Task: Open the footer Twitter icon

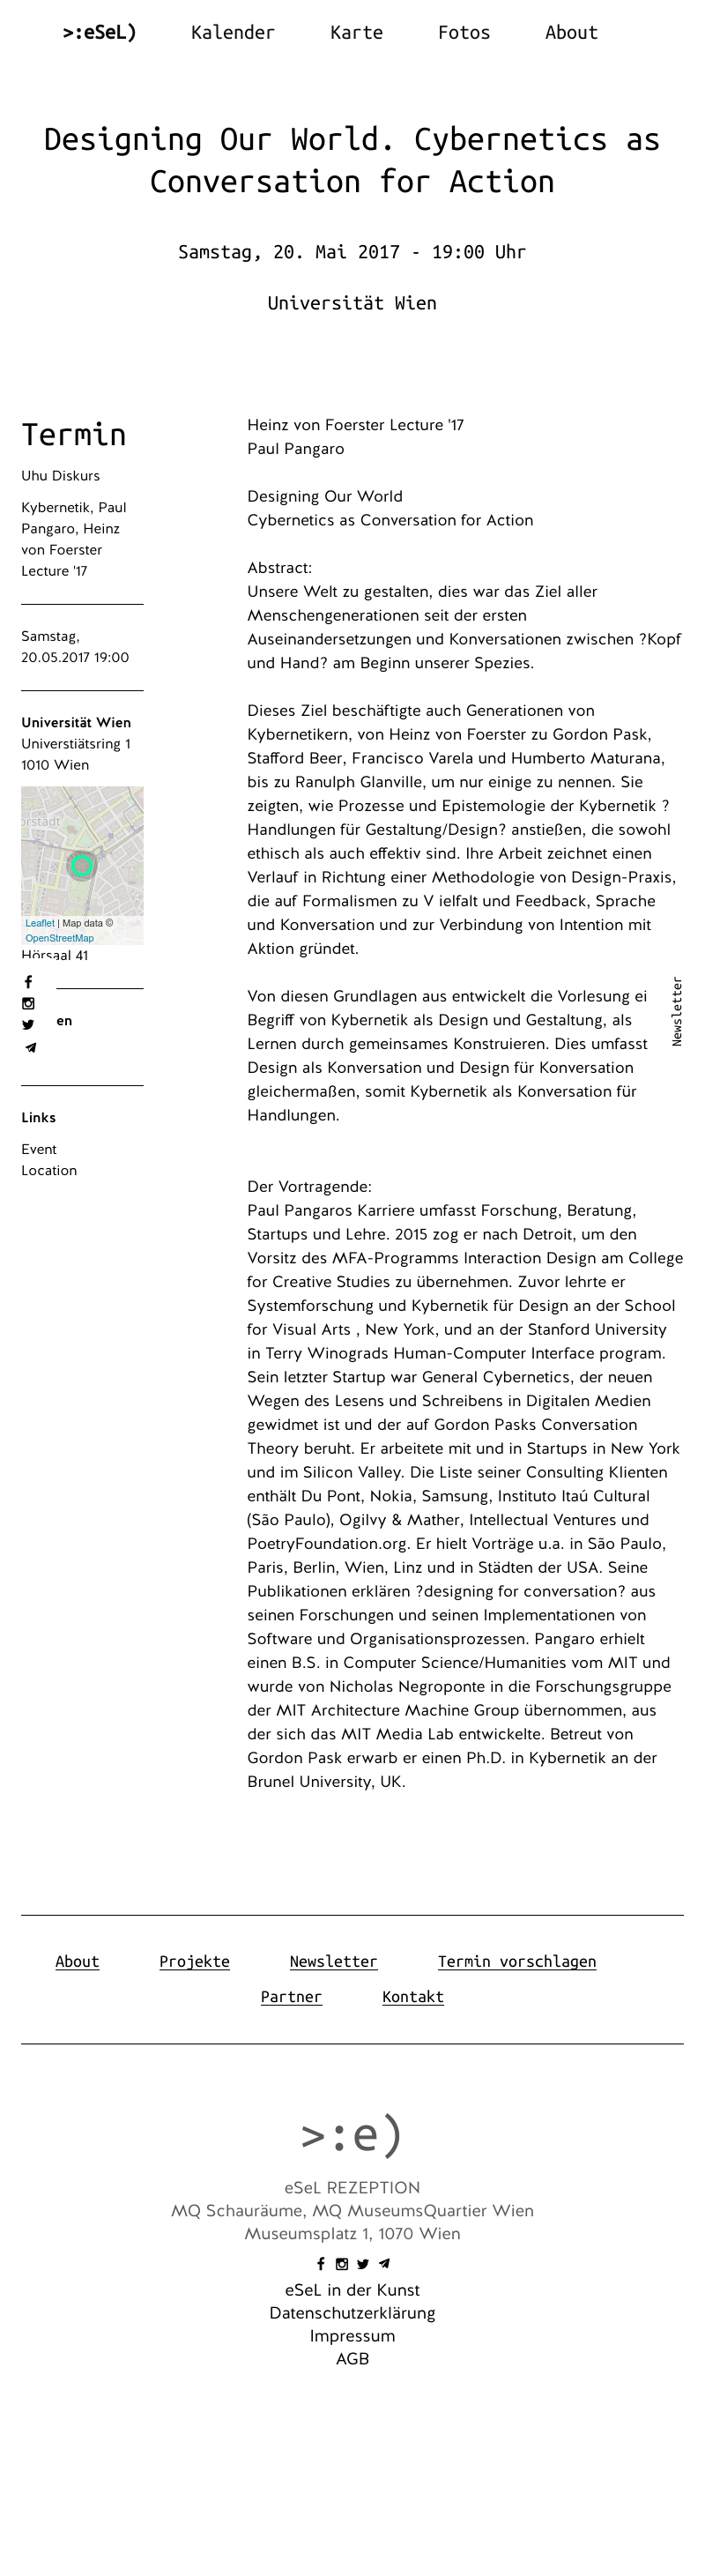Action: point(363,2264)
